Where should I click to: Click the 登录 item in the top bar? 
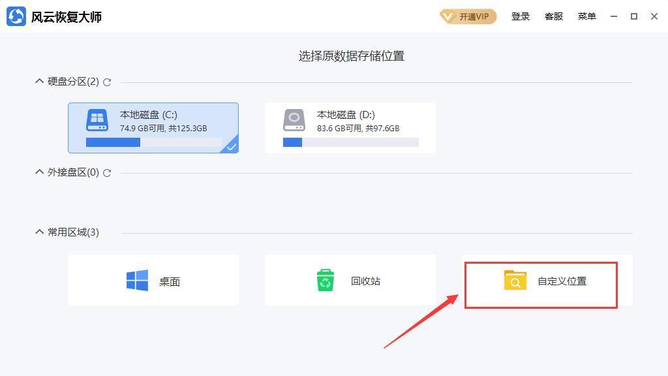click(521, 16)
